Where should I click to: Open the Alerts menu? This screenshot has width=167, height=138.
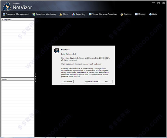[x=64, y=14]
